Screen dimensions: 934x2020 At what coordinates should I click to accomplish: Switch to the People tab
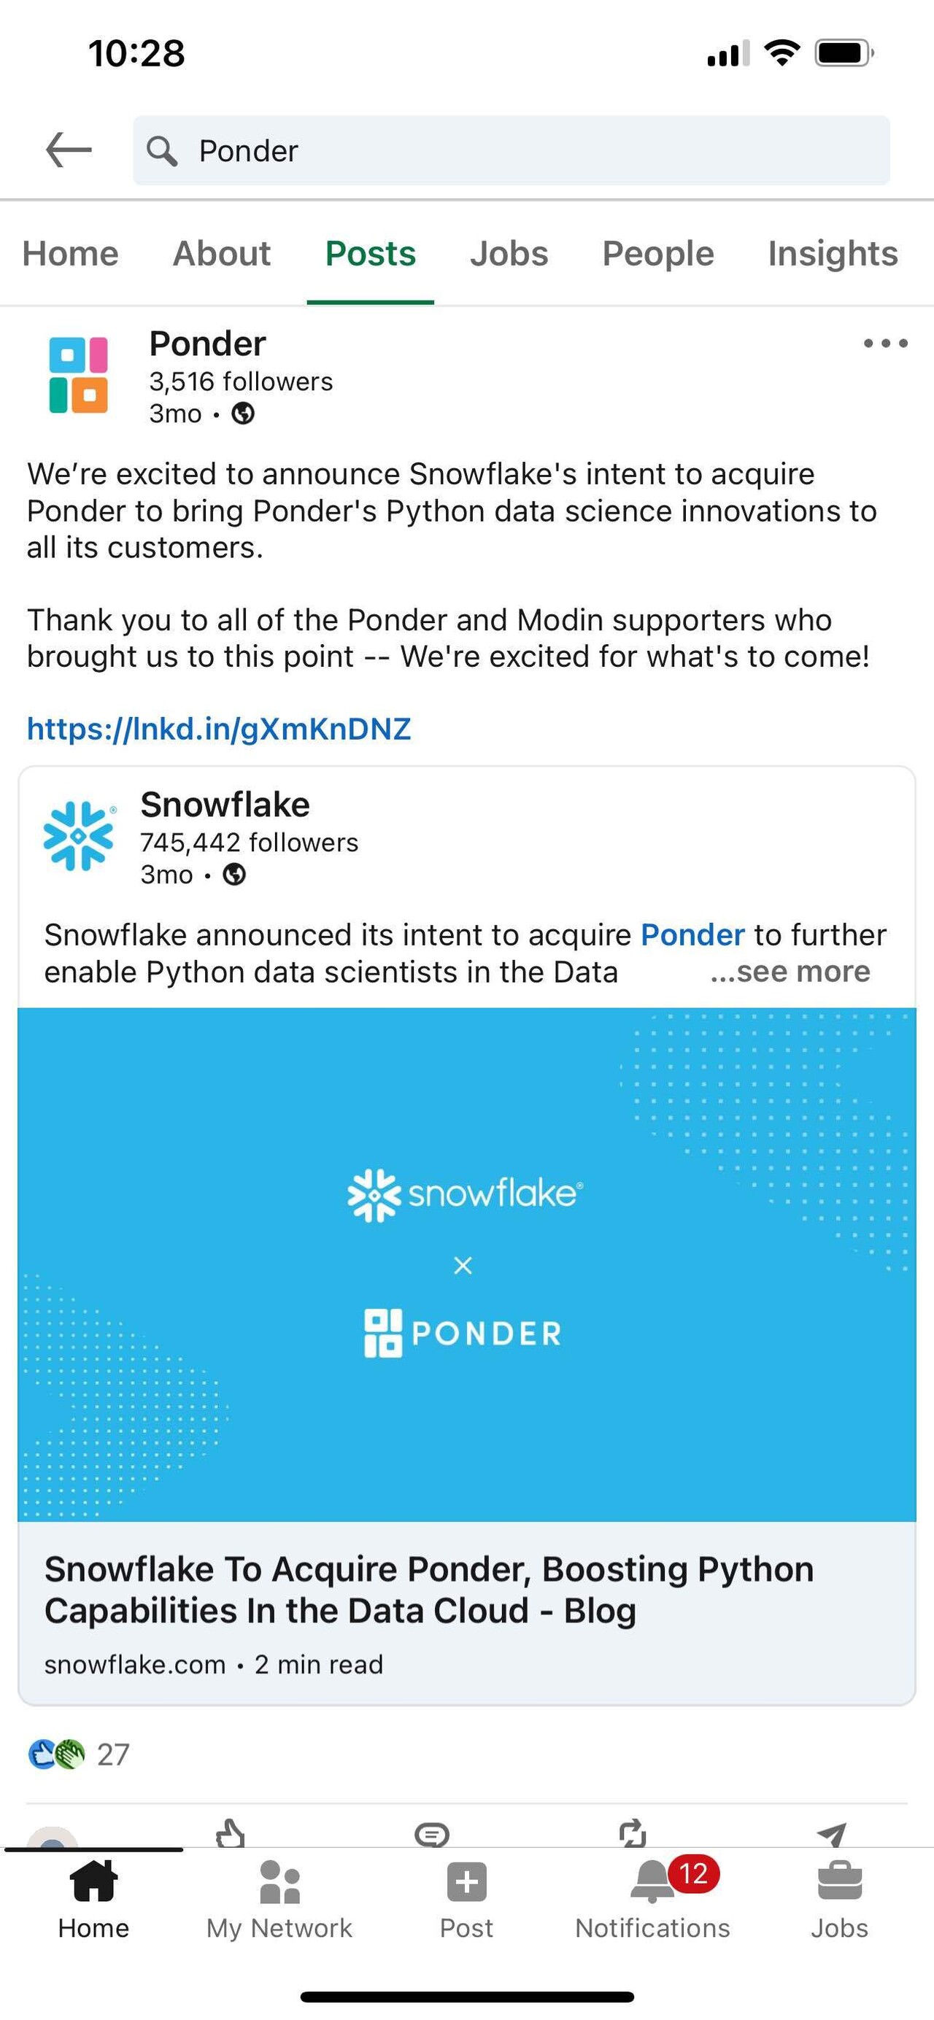657,252
